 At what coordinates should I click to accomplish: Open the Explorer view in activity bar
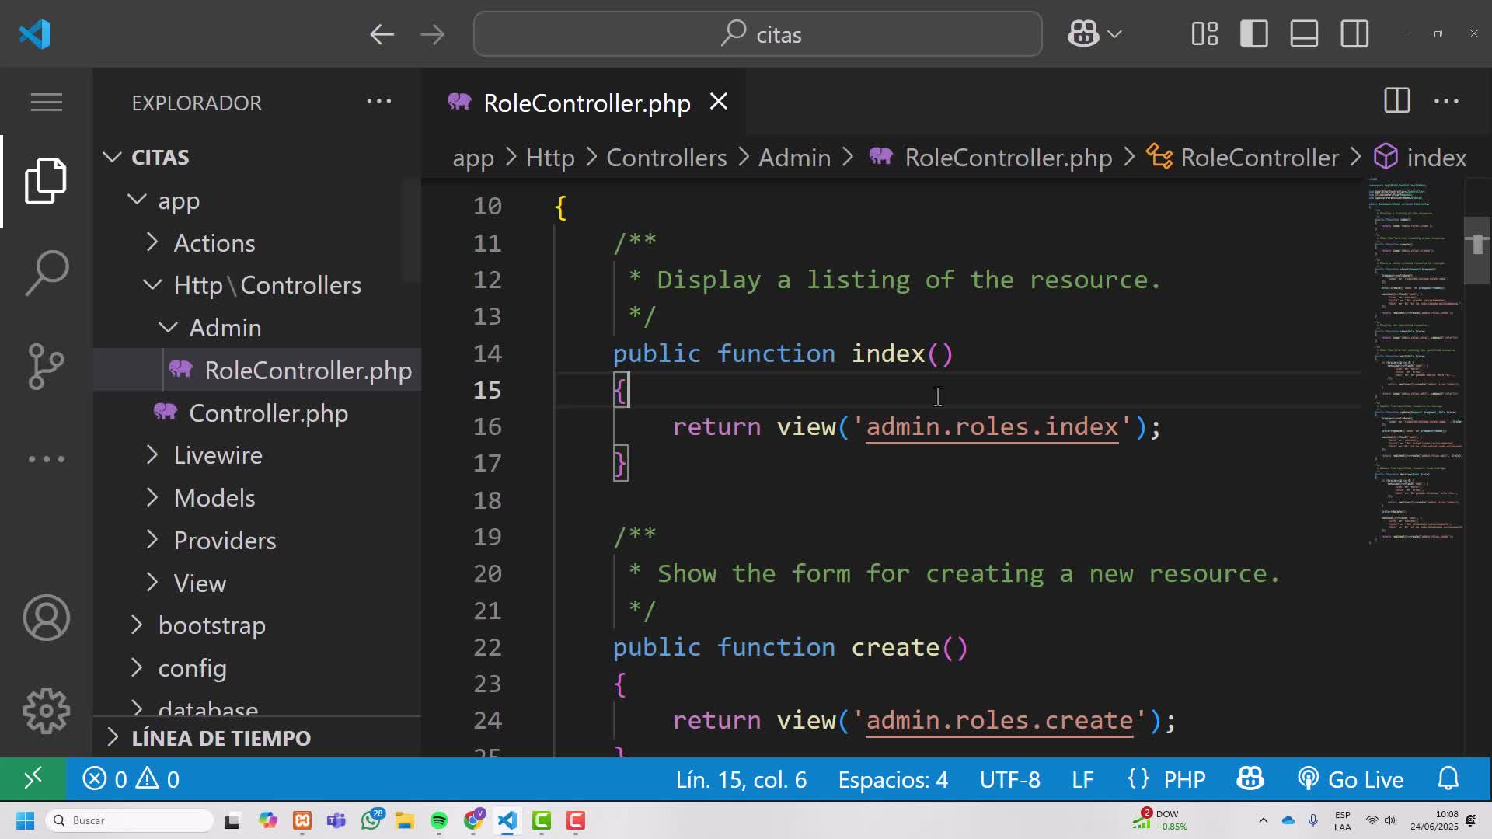coord(46,181)
